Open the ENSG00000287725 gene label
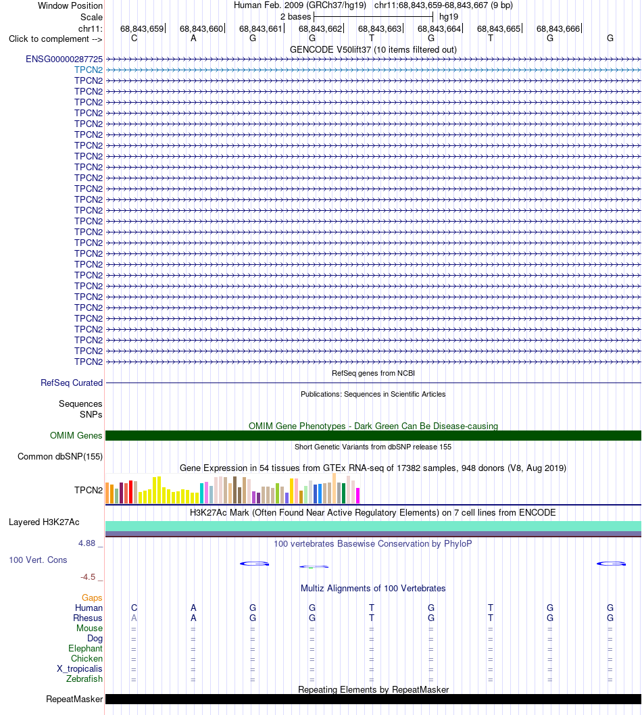Image resolution: width=642 pixels, height=715 pixels. [x=64, y=59]
